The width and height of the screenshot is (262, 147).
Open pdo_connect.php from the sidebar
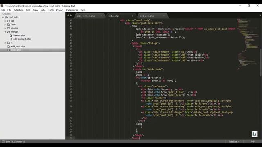pyautogui.click(x=22, y=39)
